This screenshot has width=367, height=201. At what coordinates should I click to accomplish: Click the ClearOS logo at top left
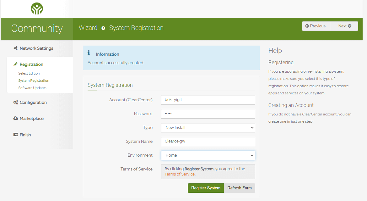point(37,9)
